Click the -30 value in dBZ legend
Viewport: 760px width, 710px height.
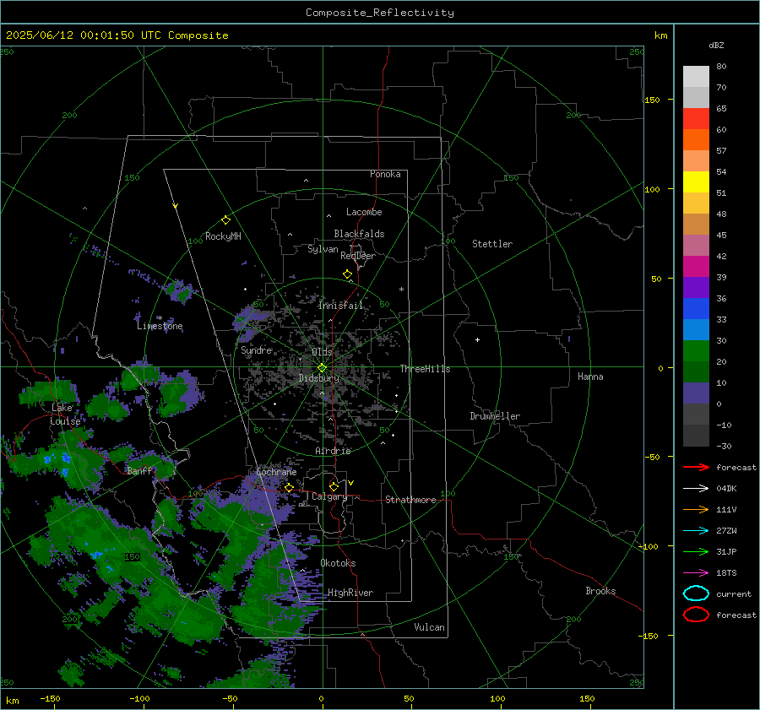coord(725,446)
